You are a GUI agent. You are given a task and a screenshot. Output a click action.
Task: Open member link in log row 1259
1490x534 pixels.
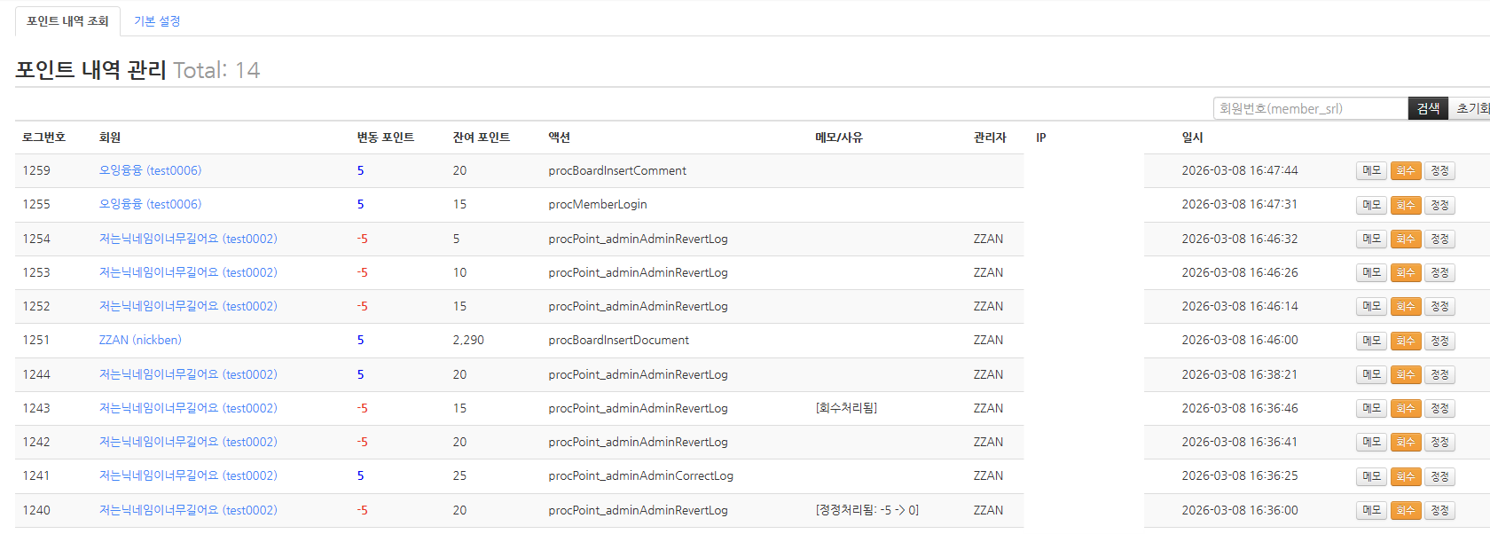pyautogui.click(x=150, y=170)
